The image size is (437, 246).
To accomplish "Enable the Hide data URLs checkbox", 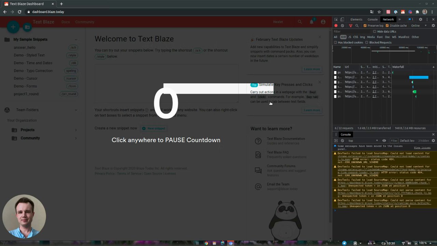I will [375, 31].
